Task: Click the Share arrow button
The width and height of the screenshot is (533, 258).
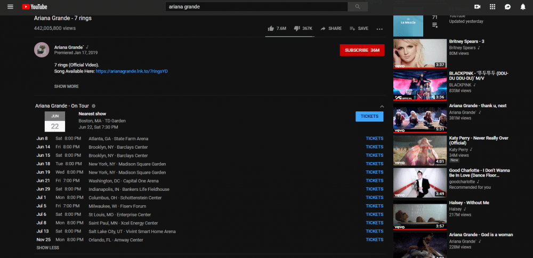Action: (331, 29)
